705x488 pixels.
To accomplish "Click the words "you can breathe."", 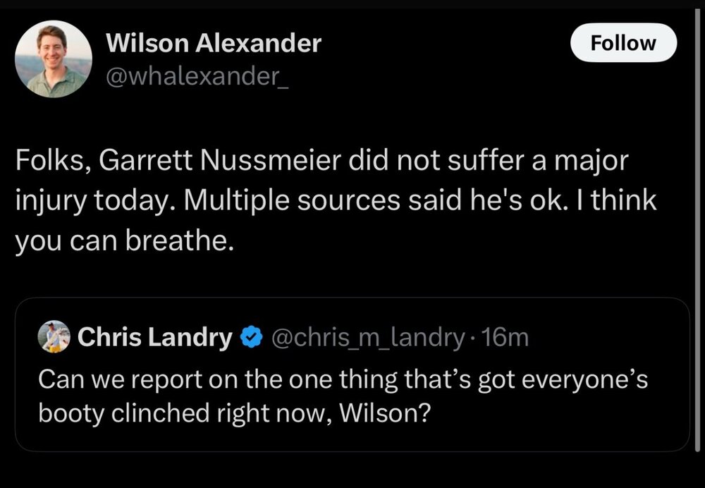I will point(123,242).
